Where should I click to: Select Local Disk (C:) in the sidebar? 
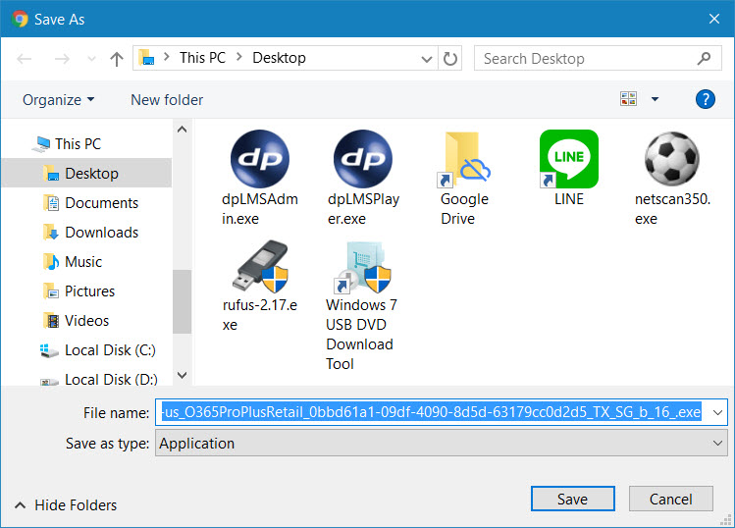(110, 350)
